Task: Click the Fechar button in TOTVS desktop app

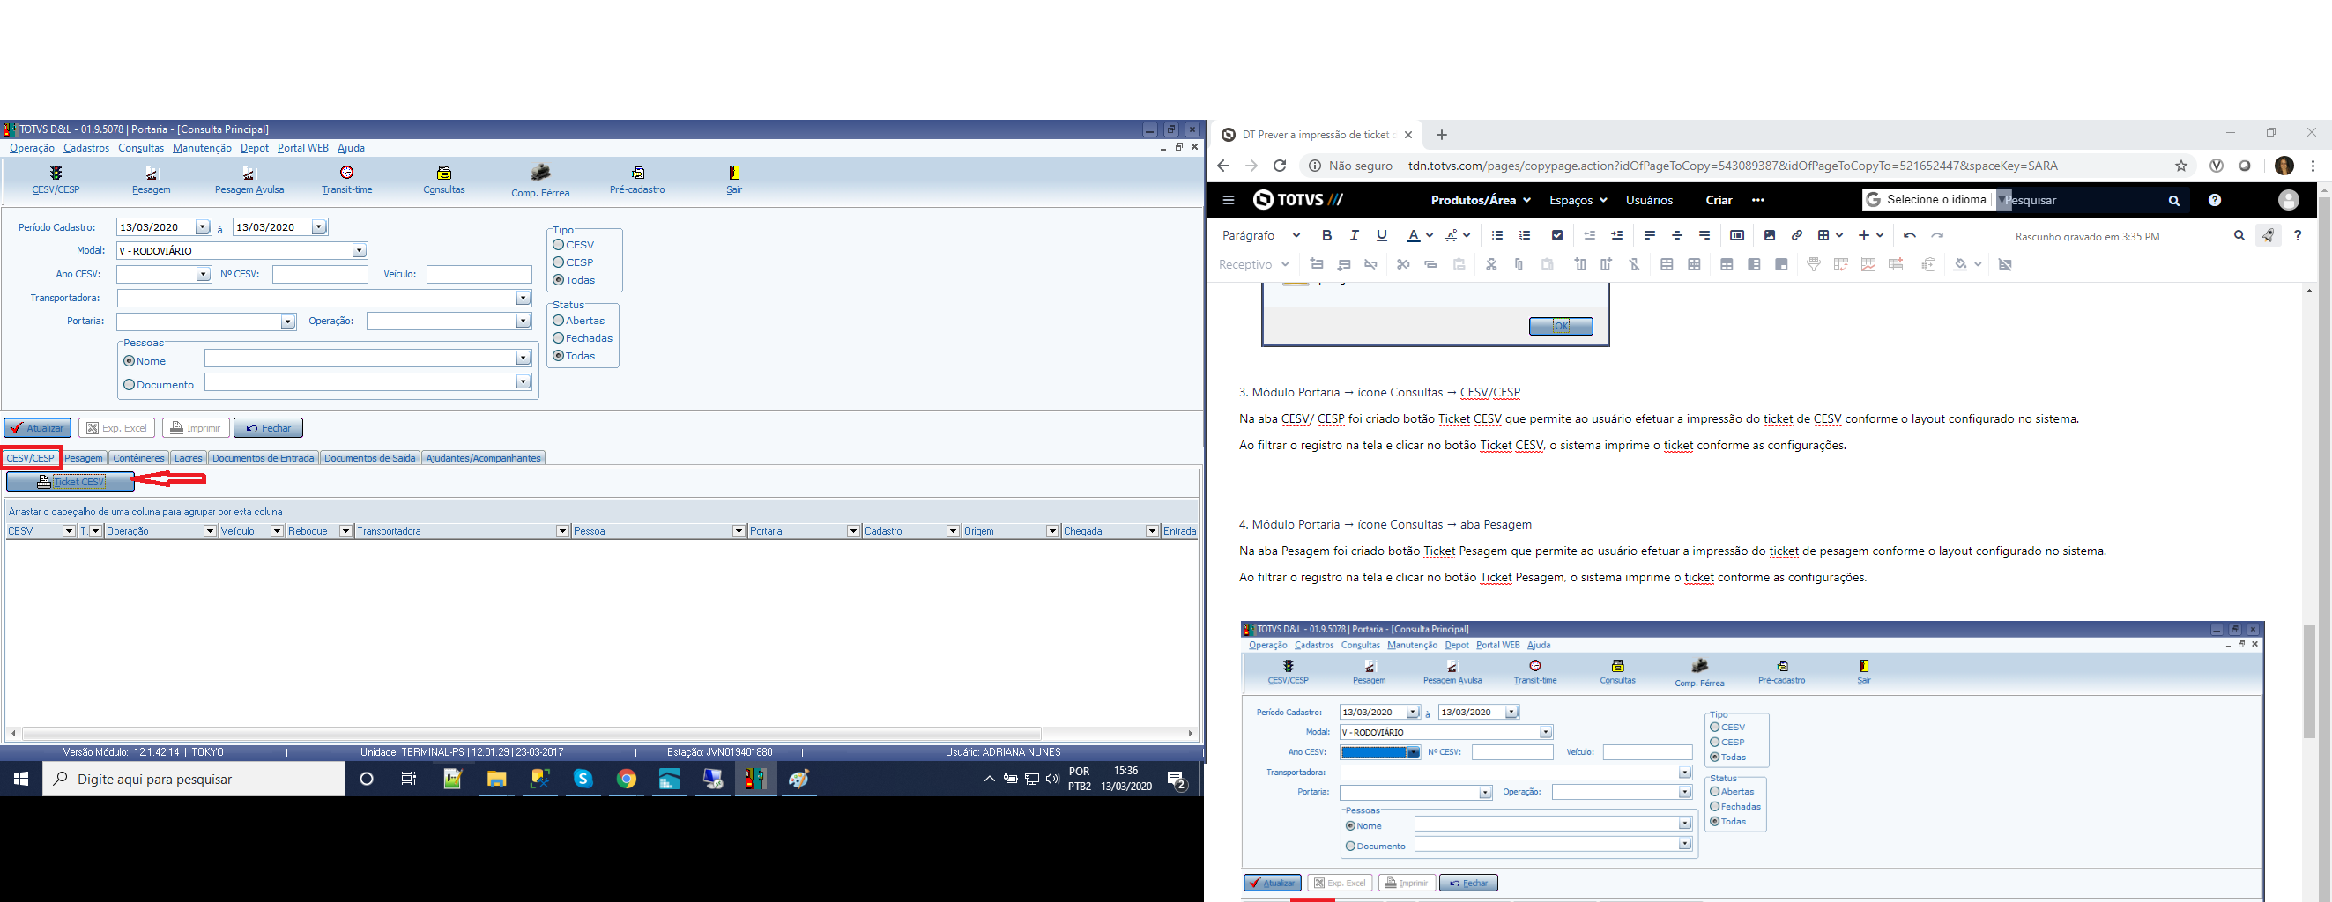Action: [268, 428]
